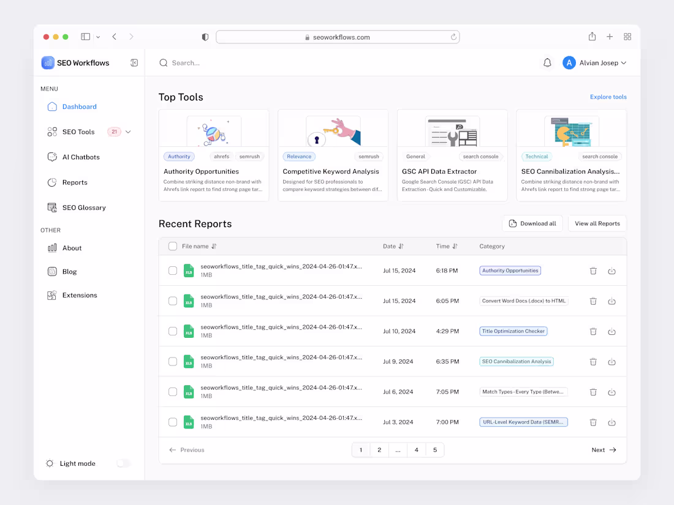674x505 pixels.
Task: Open AI Chatbots menu item
Action: (74, 157)
